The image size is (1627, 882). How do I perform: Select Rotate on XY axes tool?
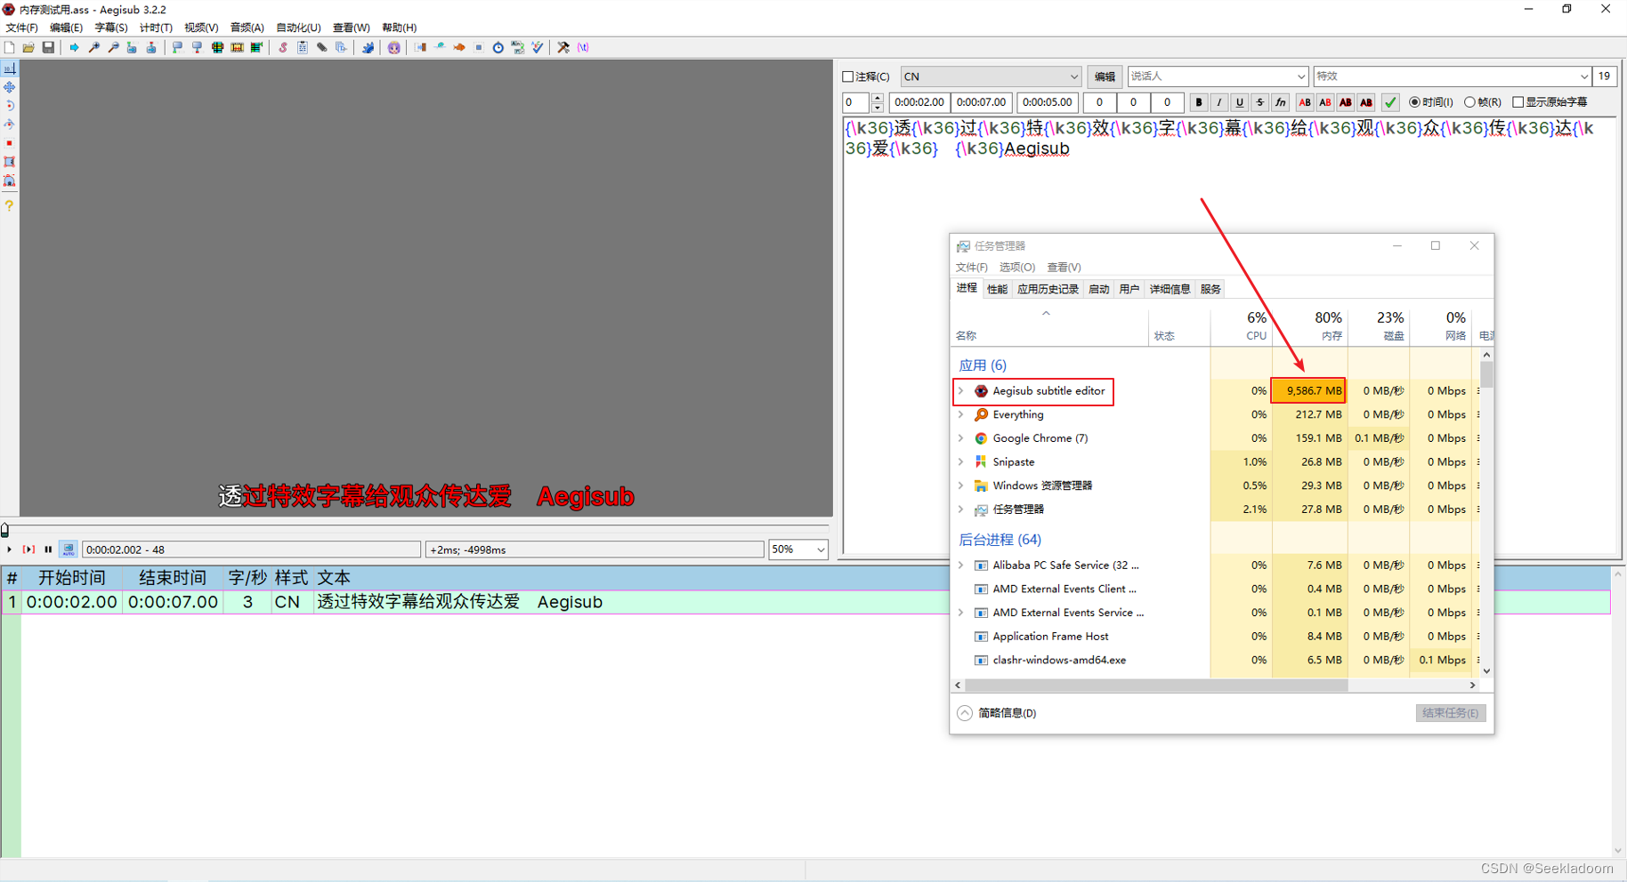tap(9, 124)
